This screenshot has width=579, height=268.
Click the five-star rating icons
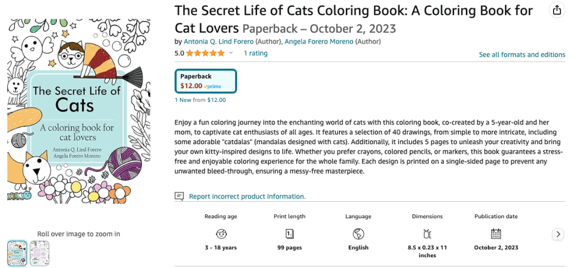click(205, 54)
